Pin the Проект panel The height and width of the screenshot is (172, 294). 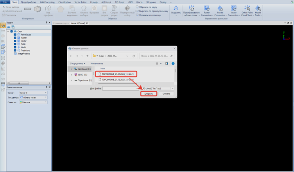pyautogui.click(x=47, y=23)
